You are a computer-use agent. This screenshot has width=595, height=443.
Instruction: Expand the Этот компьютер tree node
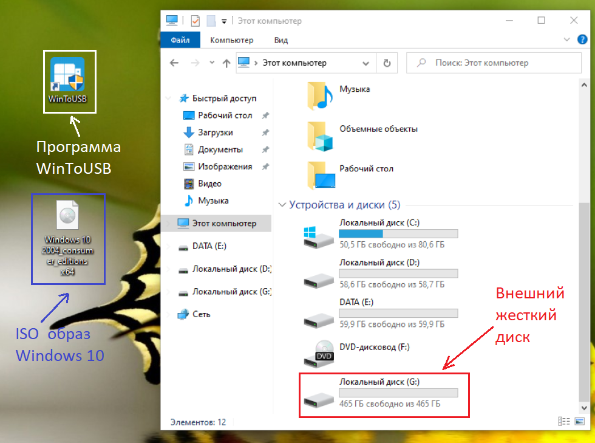pos(168,224)
